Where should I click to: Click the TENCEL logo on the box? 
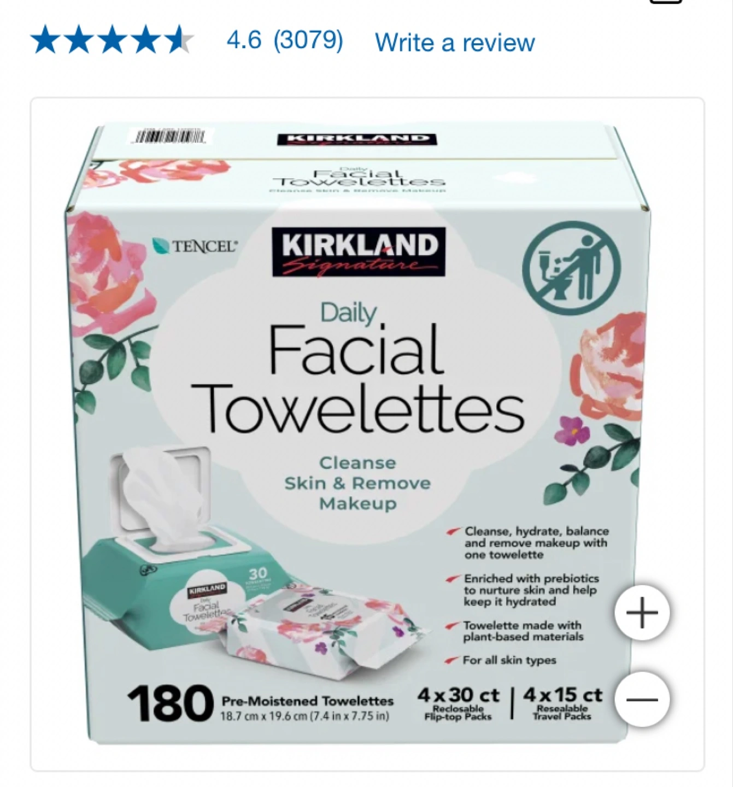coord(195,246)
